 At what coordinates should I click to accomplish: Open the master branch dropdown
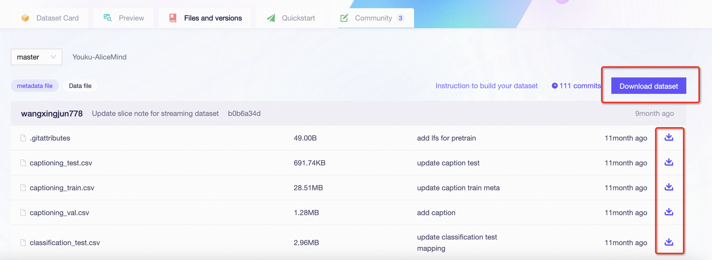(x=36, y=57)
